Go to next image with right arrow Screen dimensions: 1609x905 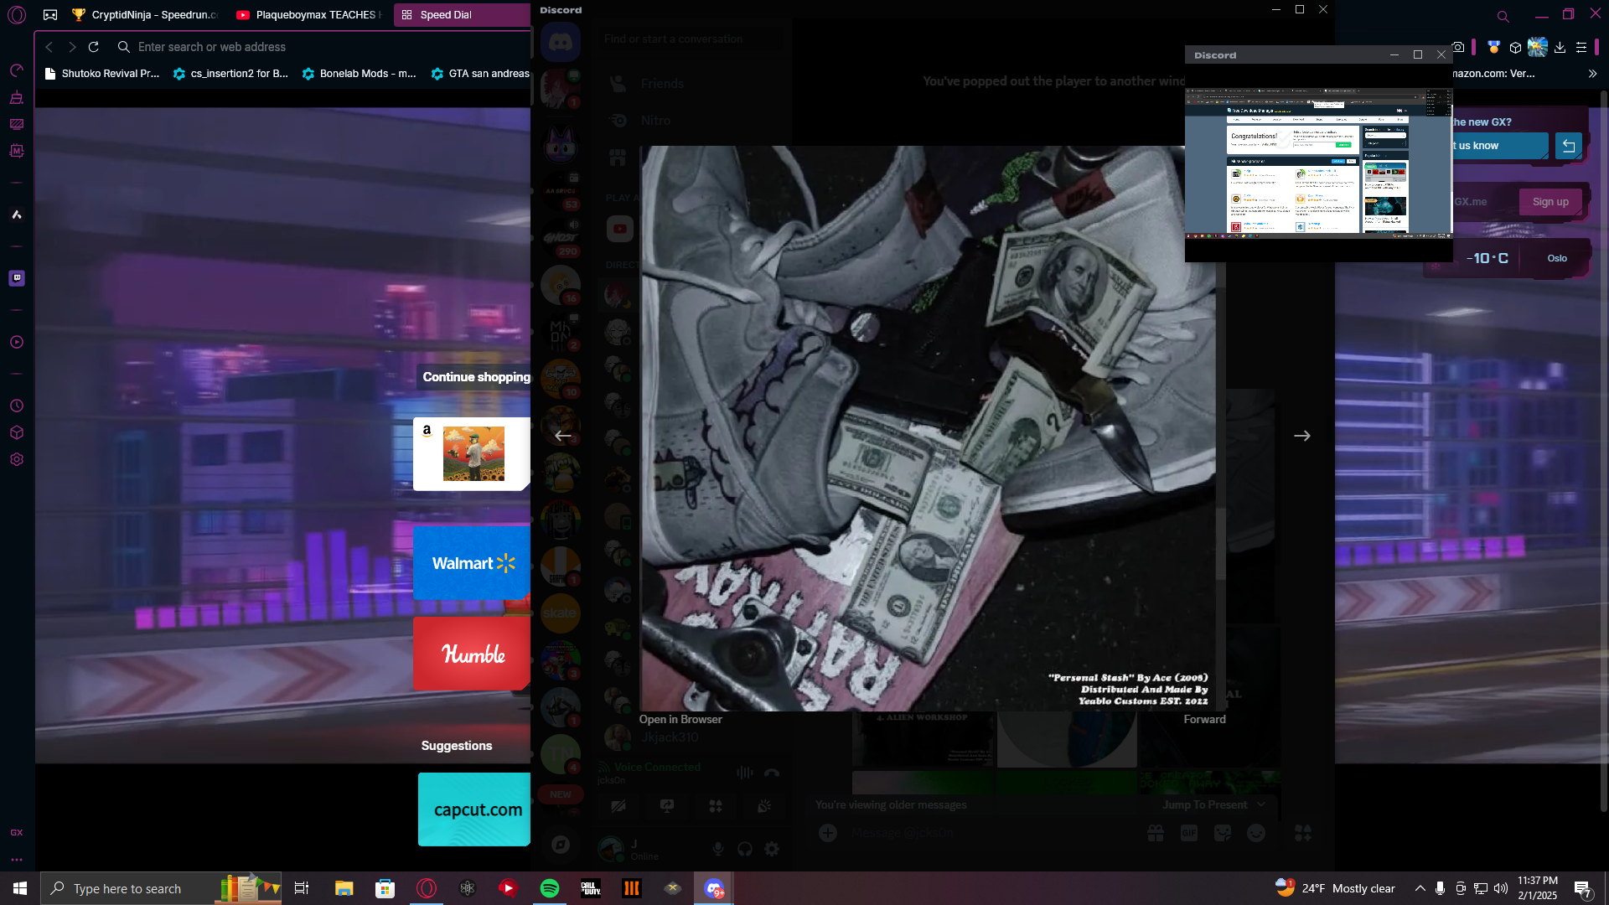click(1301, 436)
